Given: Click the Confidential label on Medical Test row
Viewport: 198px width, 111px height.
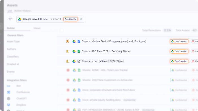Looking at the screenshot, I should pos(179,41).
